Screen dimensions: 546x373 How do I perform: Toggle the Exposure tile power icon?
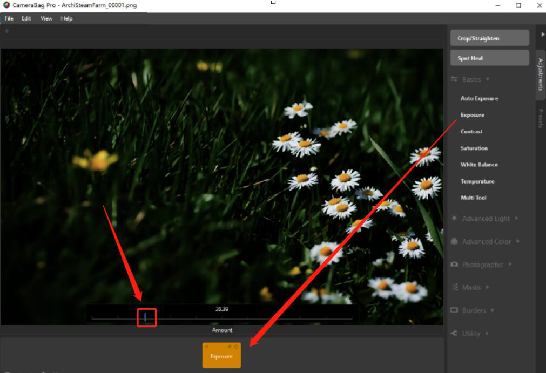coord(237,347)
